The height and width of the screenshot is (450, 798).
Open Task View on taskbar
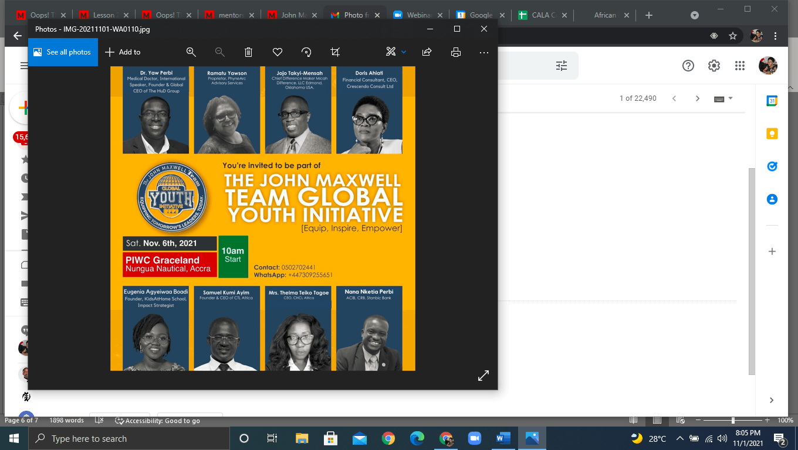(272, 438)
